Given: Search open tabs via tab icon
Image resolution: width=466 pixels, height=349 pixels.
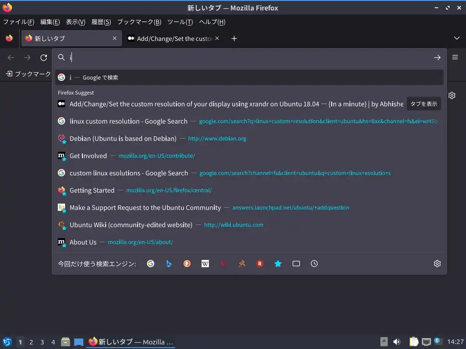Looking at the screenshot, I should tap(296, 264).
